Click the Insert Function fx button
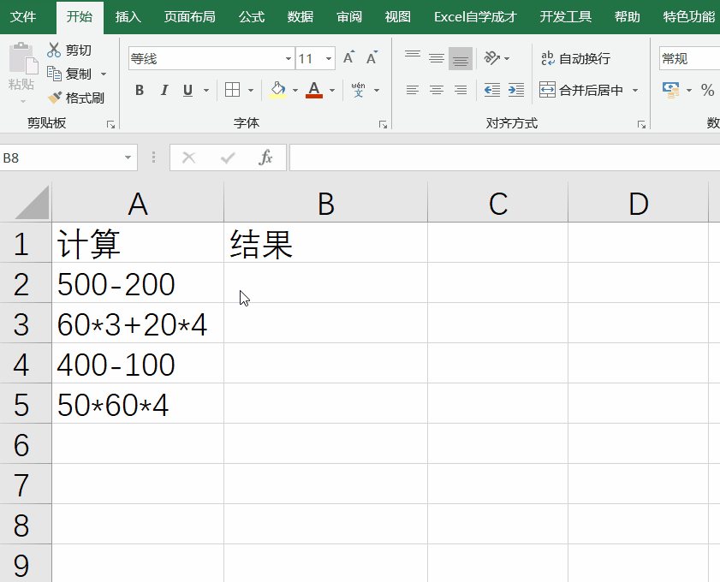The height and width of the screenshot is (582, 720). point(265,157)
